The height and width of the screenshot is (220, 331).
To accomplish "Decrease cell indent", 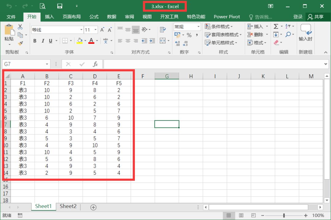I will tap(144, 41).
